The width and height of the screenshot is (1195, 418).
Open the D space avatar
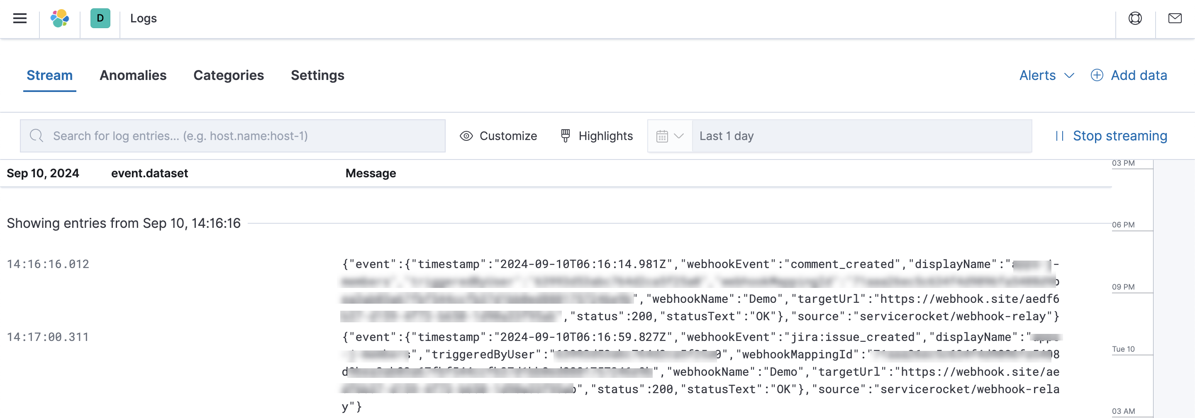pos(100,19)
